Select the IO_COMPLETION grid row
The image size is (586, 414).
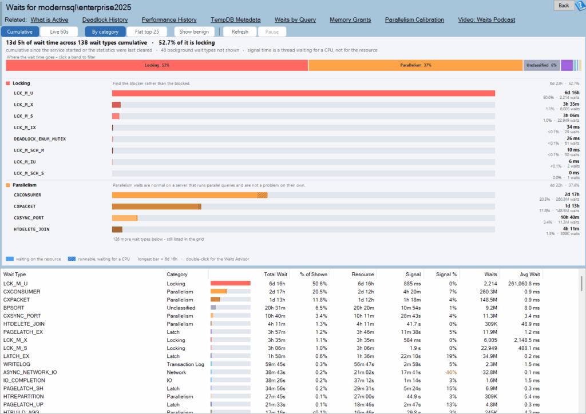272,380
